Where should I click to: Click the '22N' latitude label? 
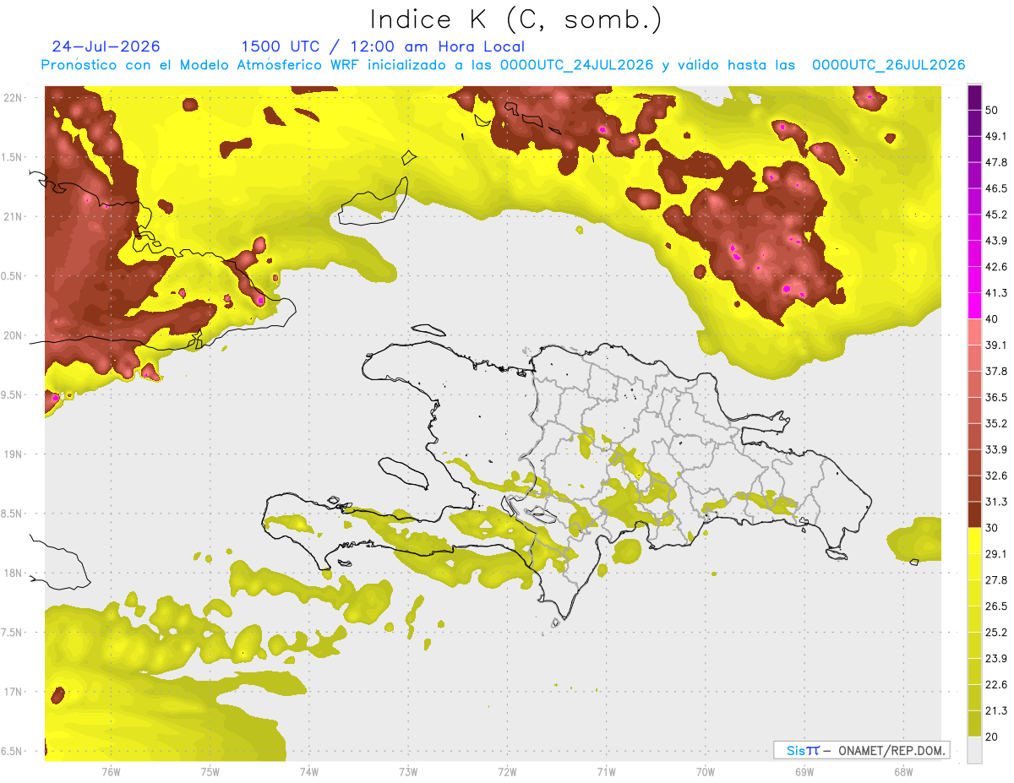pyautogui.click(x=12, y=98)
